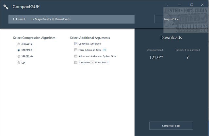
Task: Enable Action on Hidden and System Files
Action: pyautogui.click(x=76, y=56)
